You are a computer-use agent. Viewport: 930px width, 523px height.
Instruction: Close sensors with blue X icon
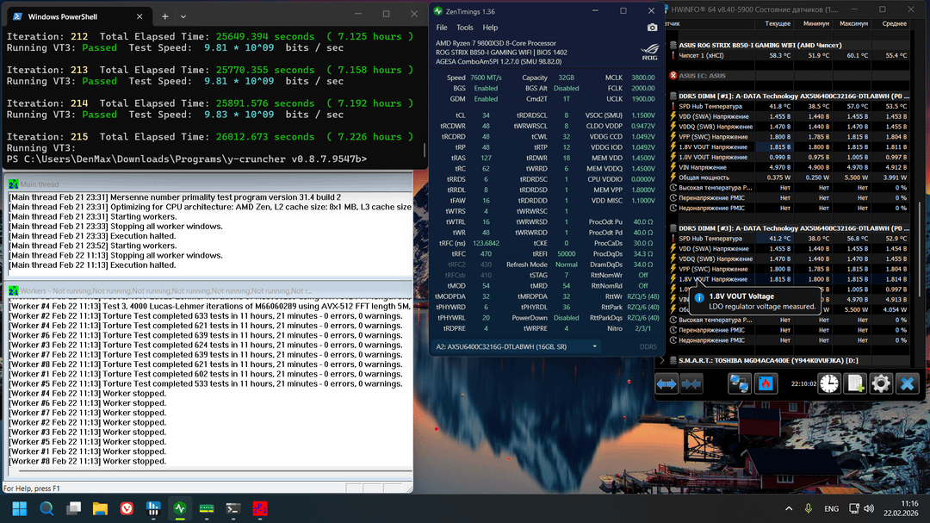click(907, 384)
